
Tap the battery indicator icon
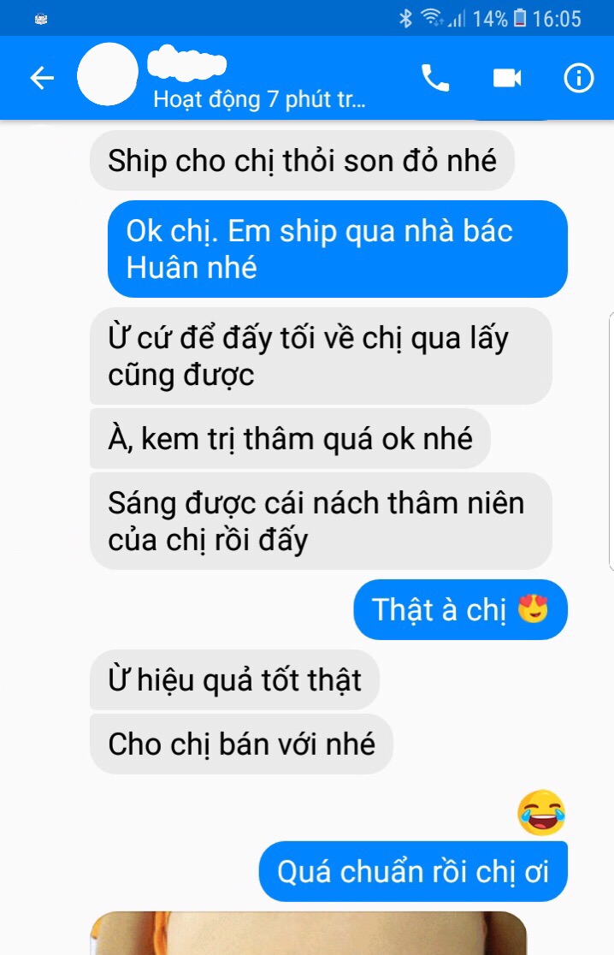click(520, 18)
